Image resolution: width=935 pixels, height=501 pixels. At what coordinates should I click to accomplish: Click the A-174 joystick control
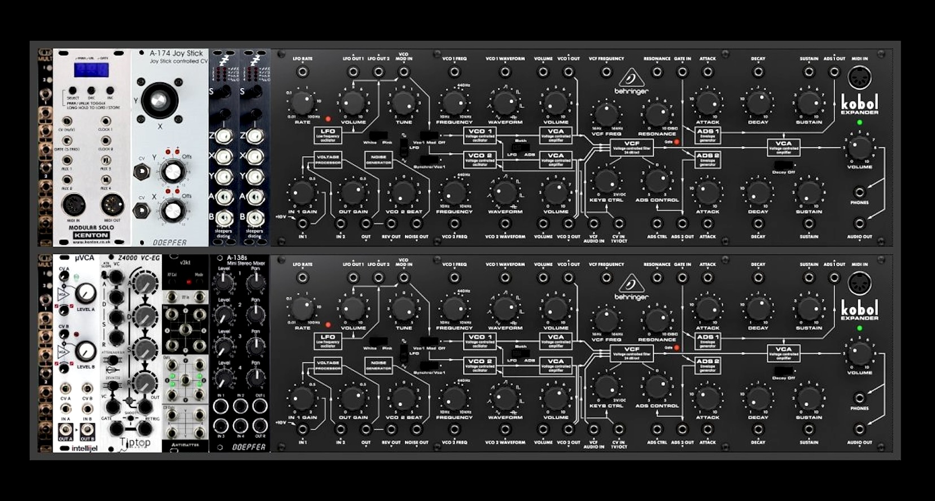tap(160, 101)
